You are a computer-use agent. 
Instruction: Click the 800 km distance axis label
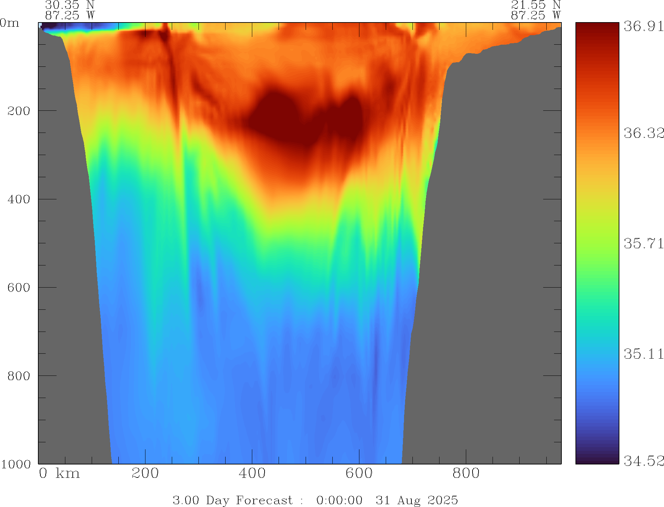pyautogui.click(x=466, y=473)
